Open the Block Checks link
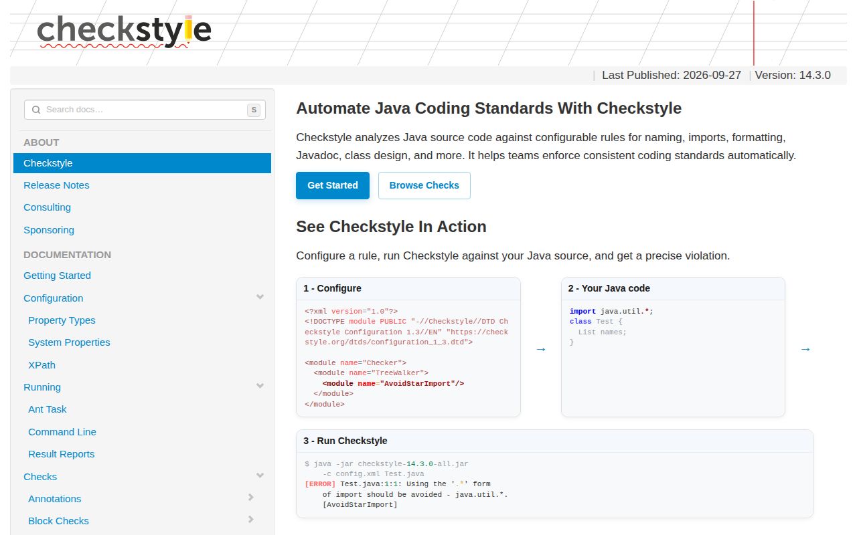Image resolution: width=857 pixels, height=535 pixels. [58, 521]
